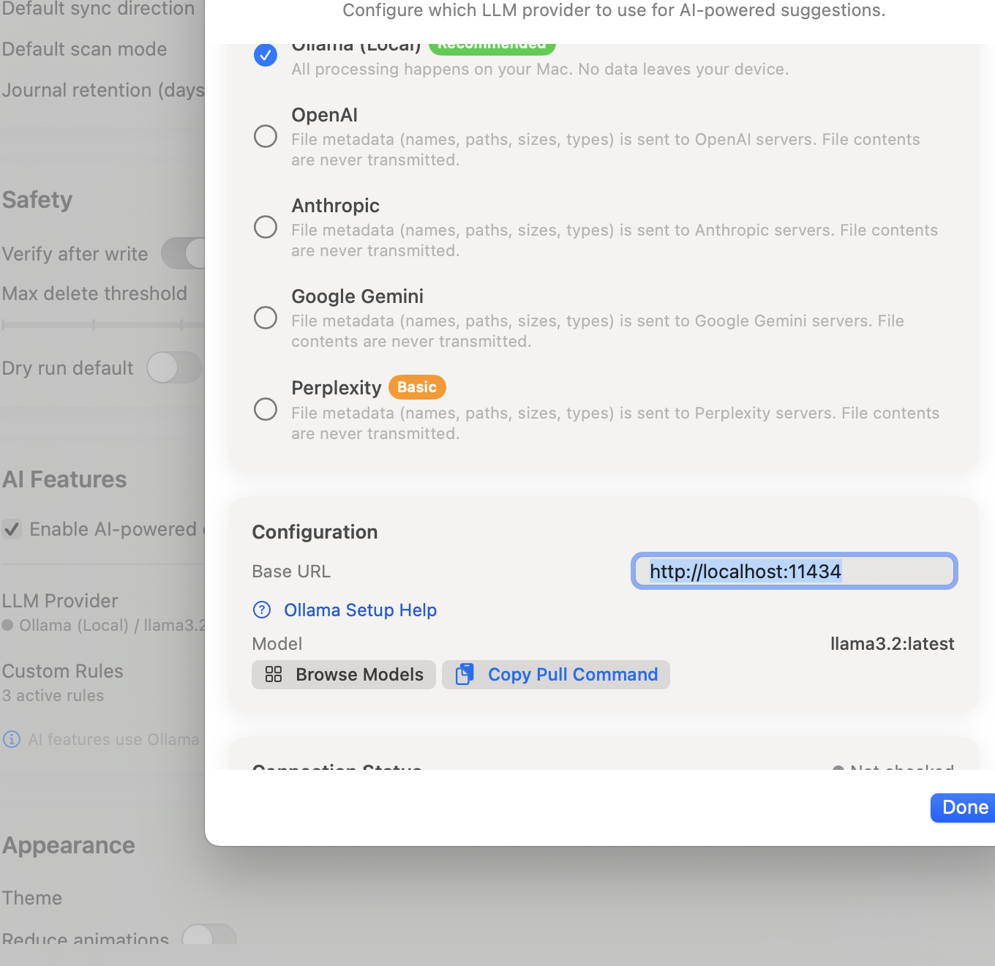Toggle the Dry run default switch
This screenshot has width=995, height=966.
coord(174,367)
